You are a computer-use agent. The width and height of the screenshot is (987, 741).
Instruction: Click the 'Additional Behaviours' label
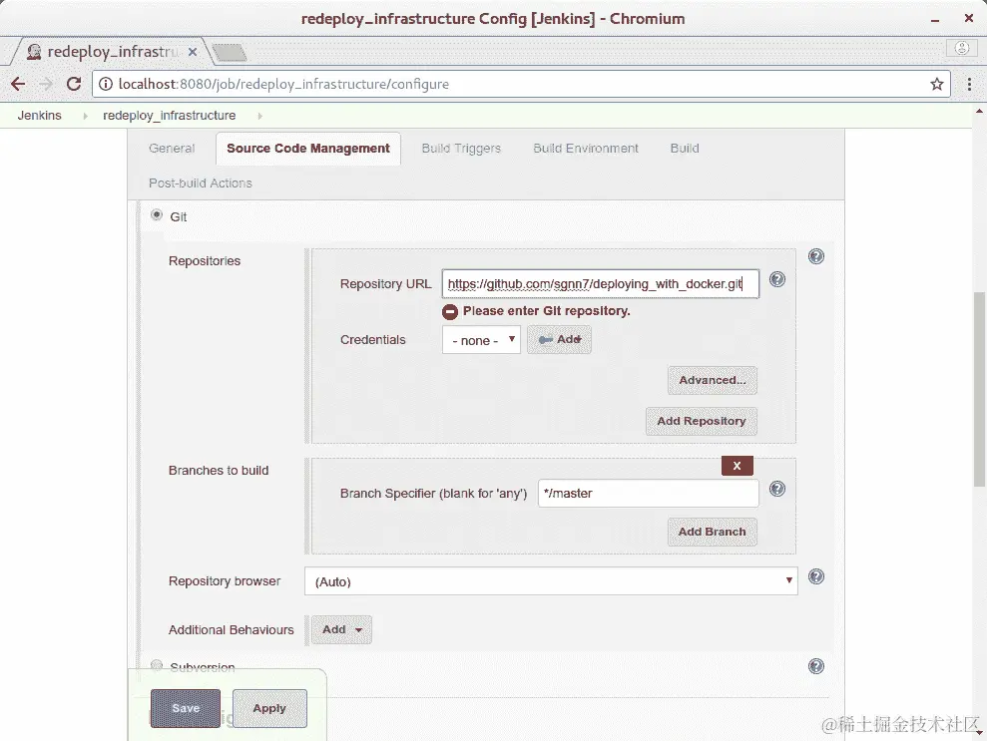(x=231, y=629)
